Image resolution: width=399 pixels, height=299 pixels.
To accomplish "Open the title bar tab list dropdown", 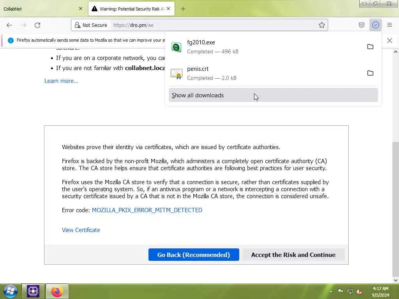I will [x=364, y=4].
